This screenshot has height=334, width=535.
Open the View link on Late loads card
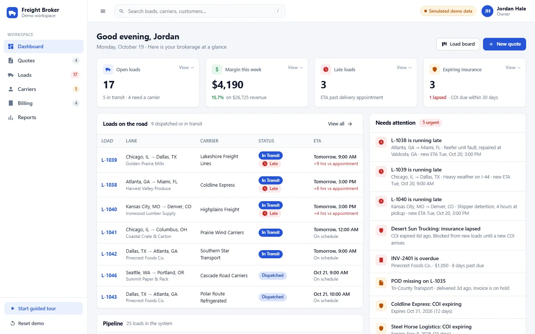404,68
